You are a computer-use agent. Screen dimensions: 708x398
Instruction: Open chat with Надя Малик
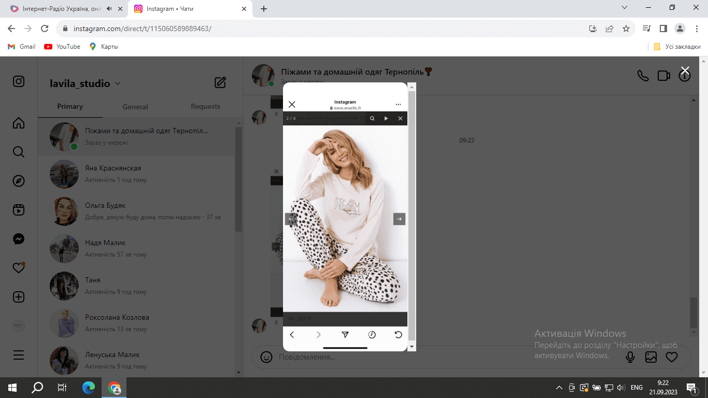[x=136, y=249]
